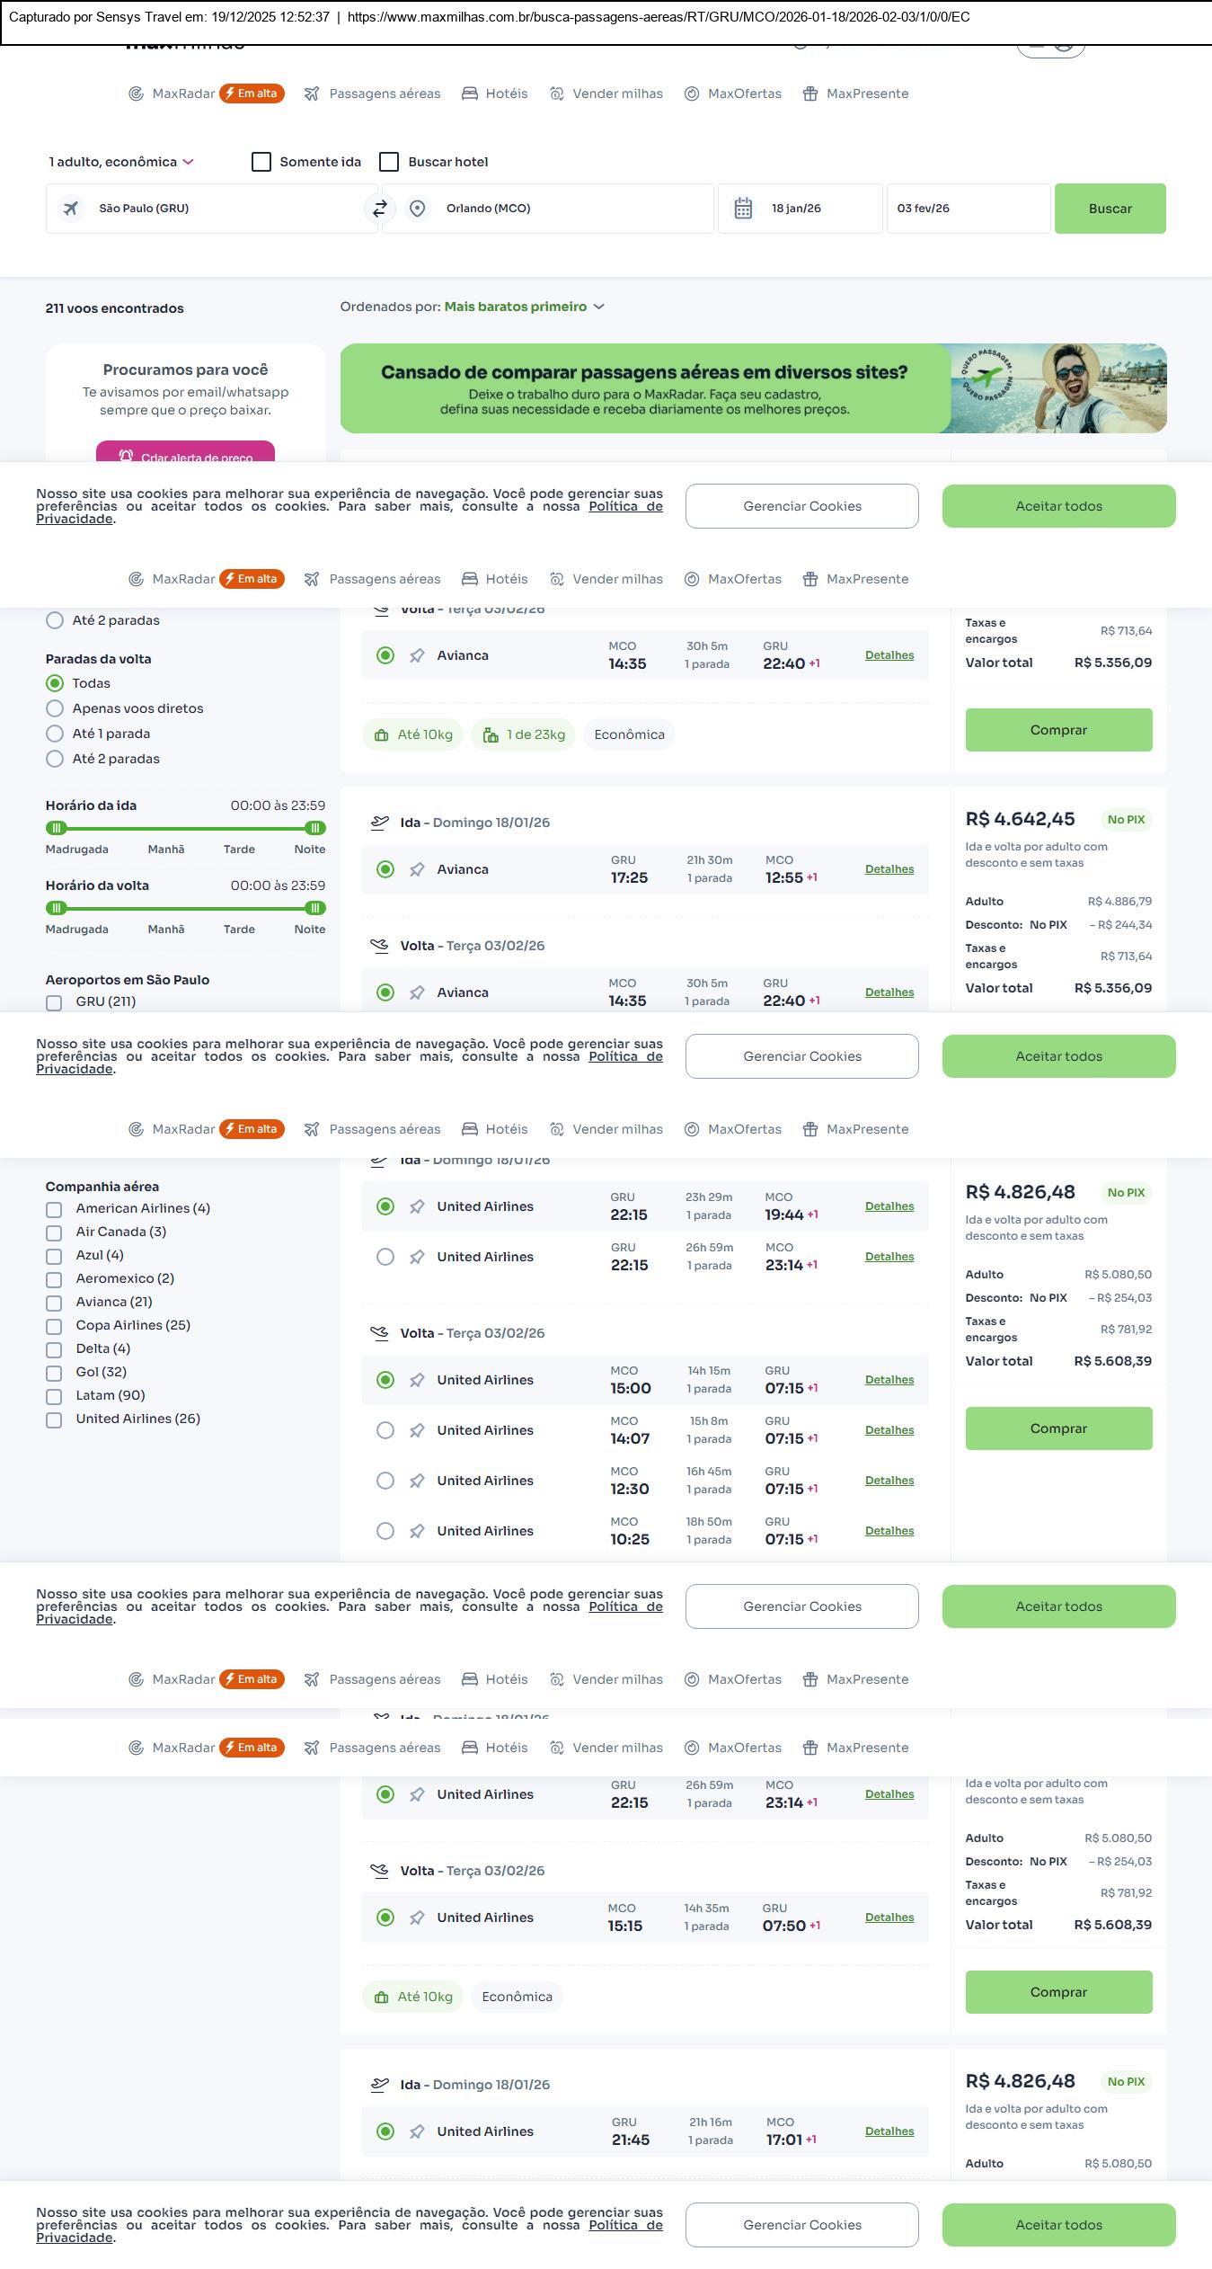Check the Latam (90) airline filter
Image resolution: width=1212 pixels, height=2269 pixels.
tap(54, 1396)
